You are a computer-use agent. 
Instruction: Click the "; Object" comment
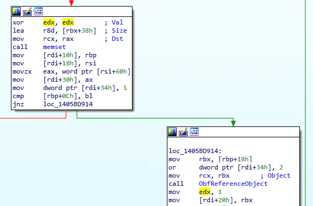click(275, 175)
